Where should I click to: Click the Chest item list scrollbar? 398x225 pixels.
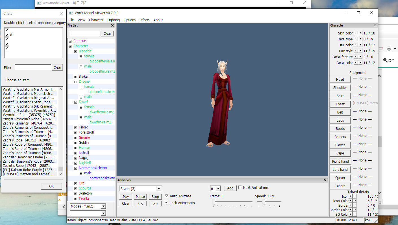[60, 132]
